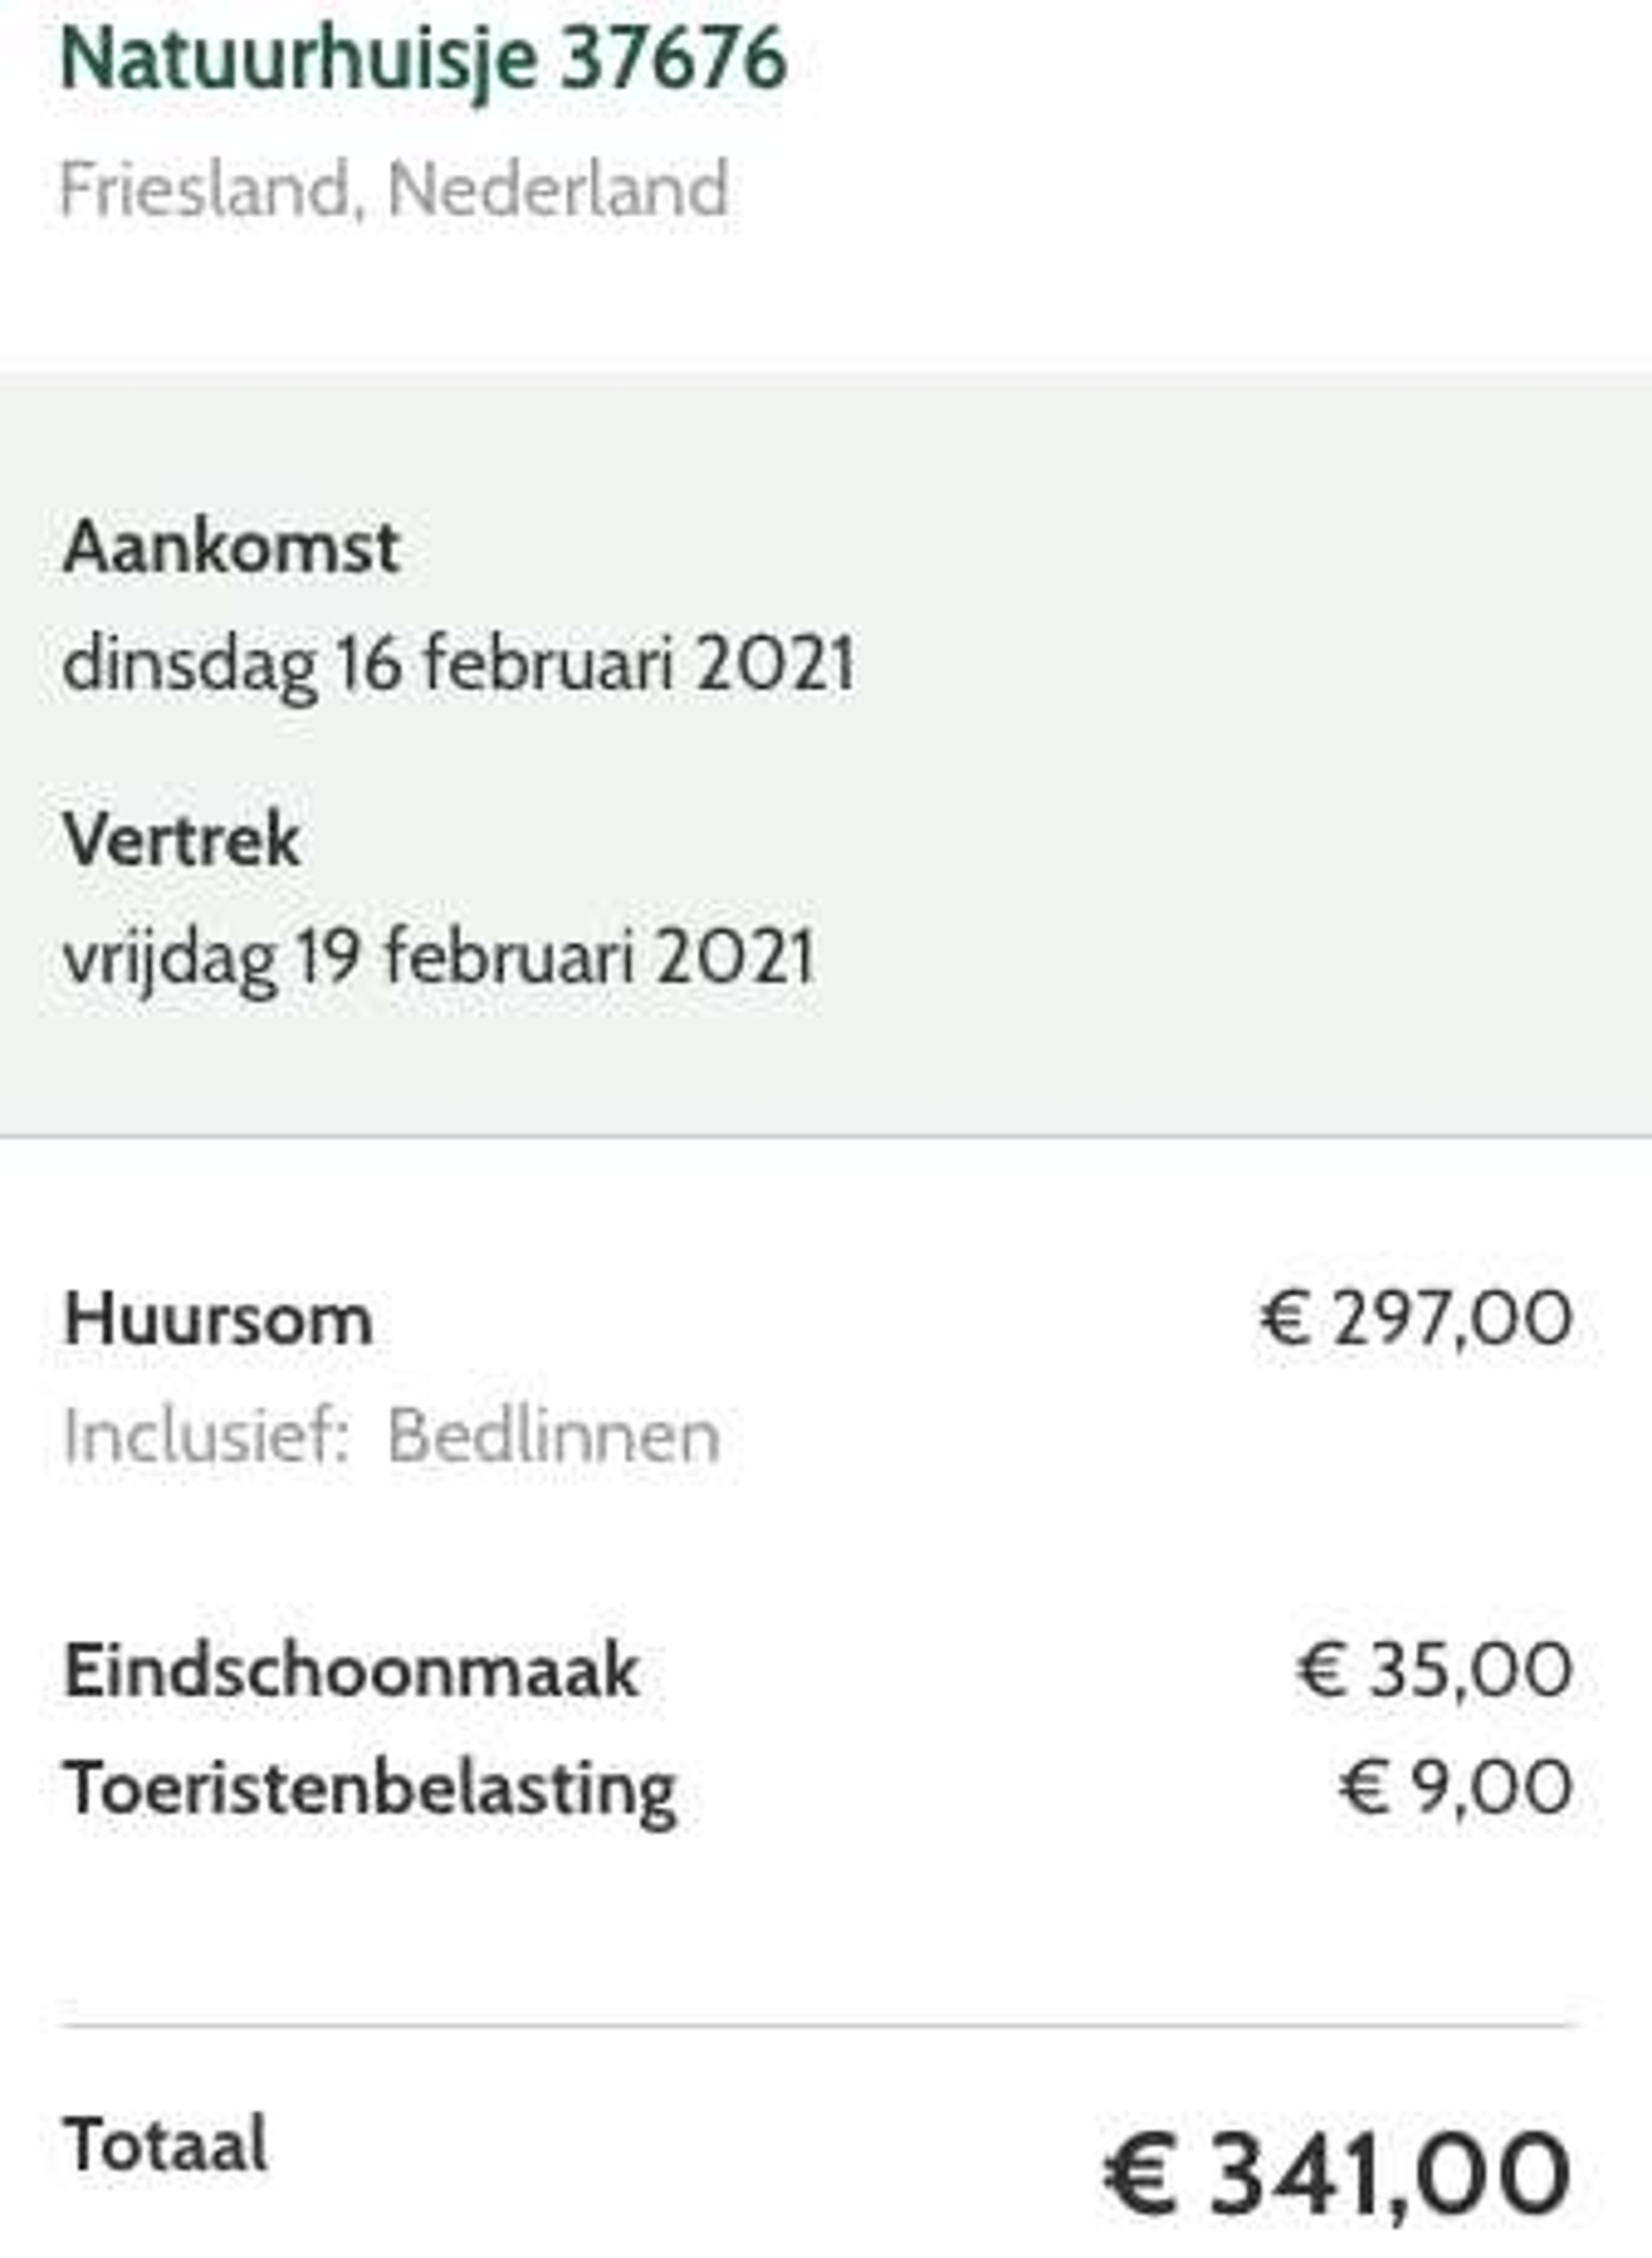The width and height of the screenshot is (1652, 2258).
Task: Click the Friesland, Nederland location text
Action: tap(394, 188)
